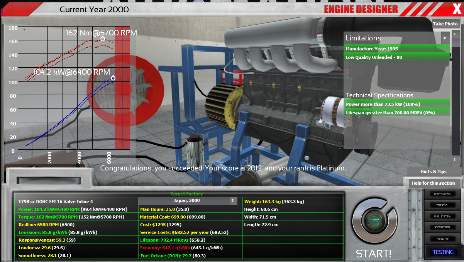This screenshot has height=262, width=464.
Task: Open Hints & Tips
Action: tap(434, 172)
